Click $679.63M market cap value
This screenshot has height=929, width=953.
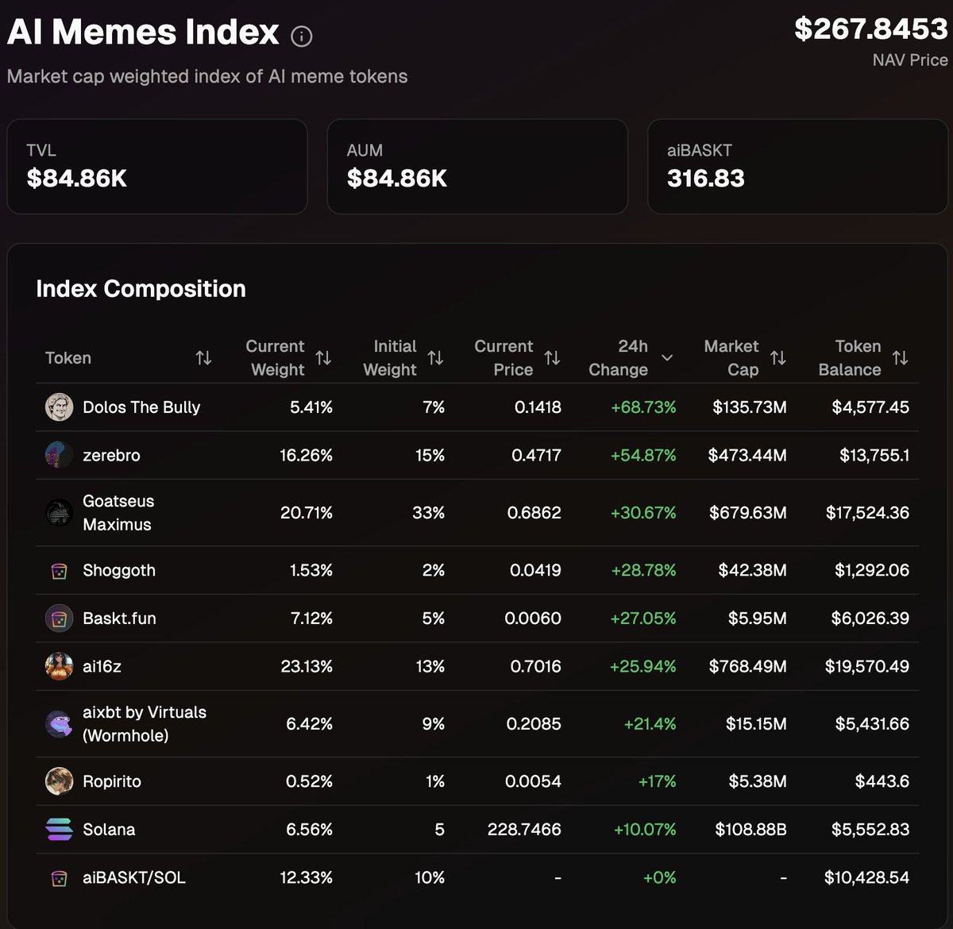tap(748, 513)
